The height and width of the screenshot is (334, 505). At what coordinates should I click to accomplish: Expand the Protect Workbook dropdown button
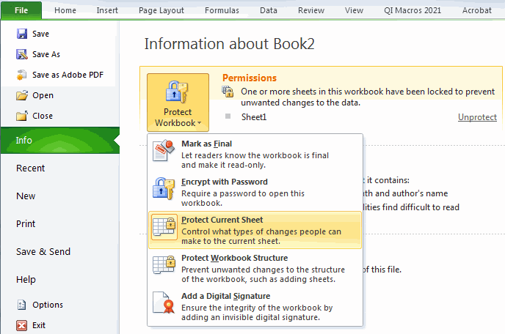click(178, 102)
